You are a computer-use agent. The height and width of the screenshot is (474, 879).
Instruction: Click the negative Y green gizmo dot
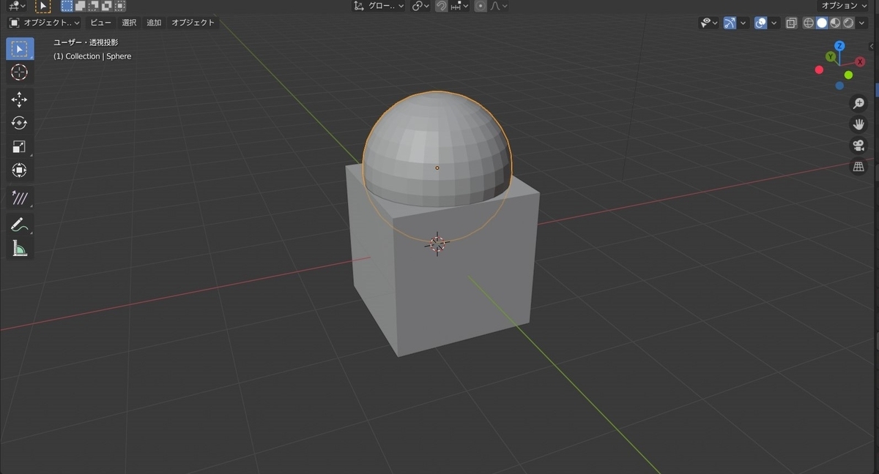(848, 75)
